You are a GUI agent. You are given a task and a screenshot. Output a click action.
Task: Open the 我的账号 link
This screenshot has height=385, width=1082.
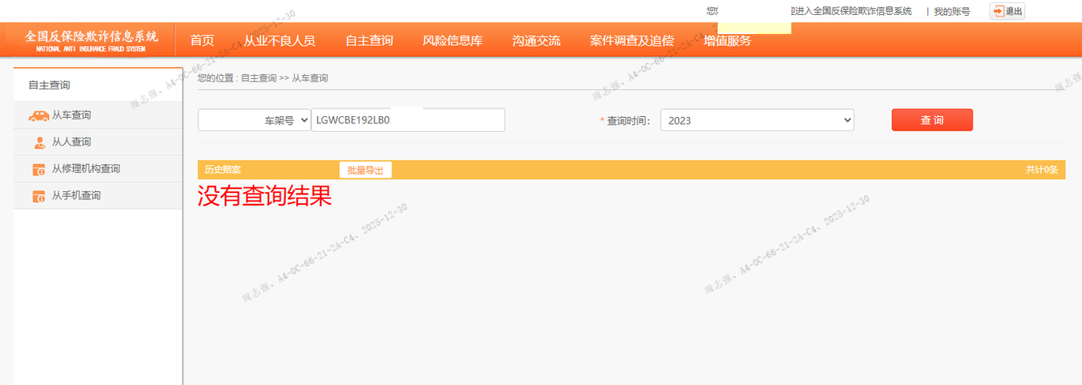951,11
